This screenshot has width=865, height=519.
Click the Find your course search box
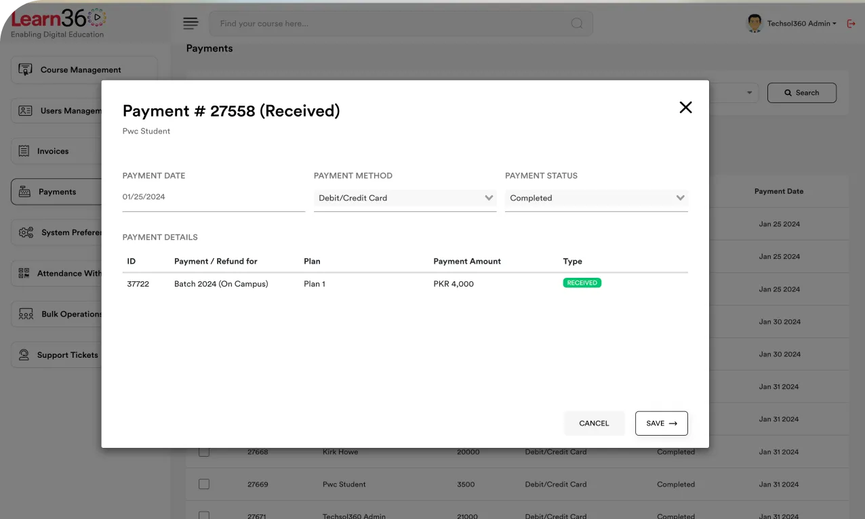pyautogui.click(x=401, y=24)
